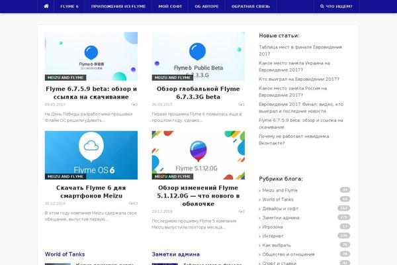Open Евровидение 2017 Финал: видео link
The width and height of the screenshot is (397, 265).
(301, 107)
